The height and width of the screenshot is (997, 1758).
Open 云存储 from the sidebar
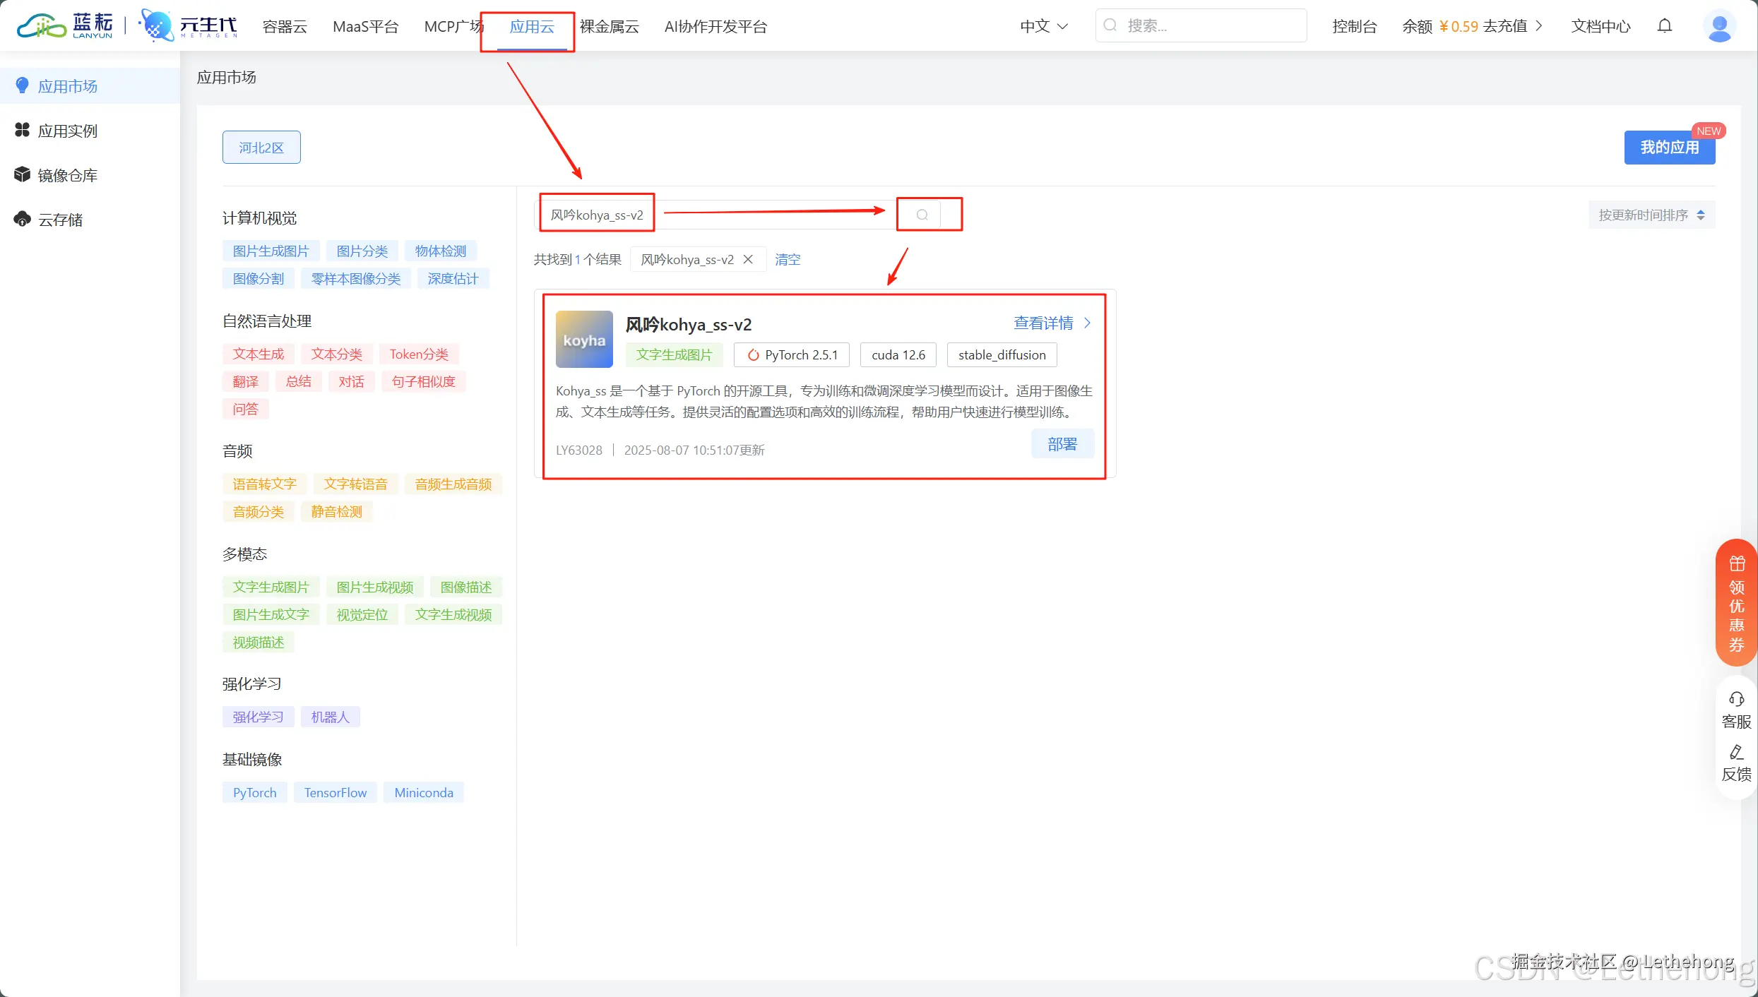[x=59, y=219]
